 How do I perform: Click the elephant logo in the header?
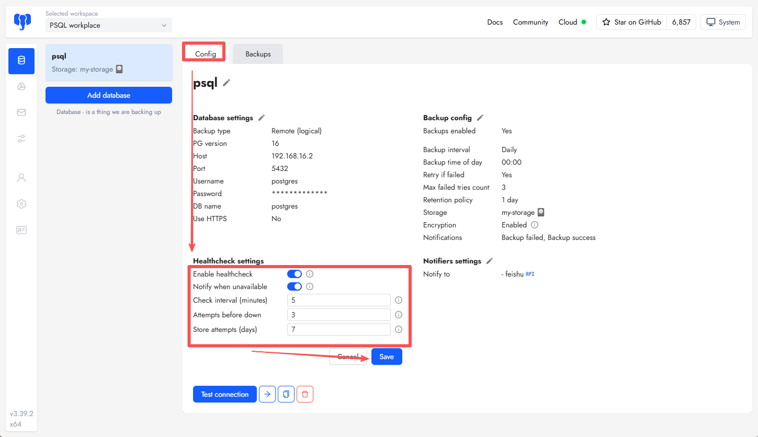point(21,21)
